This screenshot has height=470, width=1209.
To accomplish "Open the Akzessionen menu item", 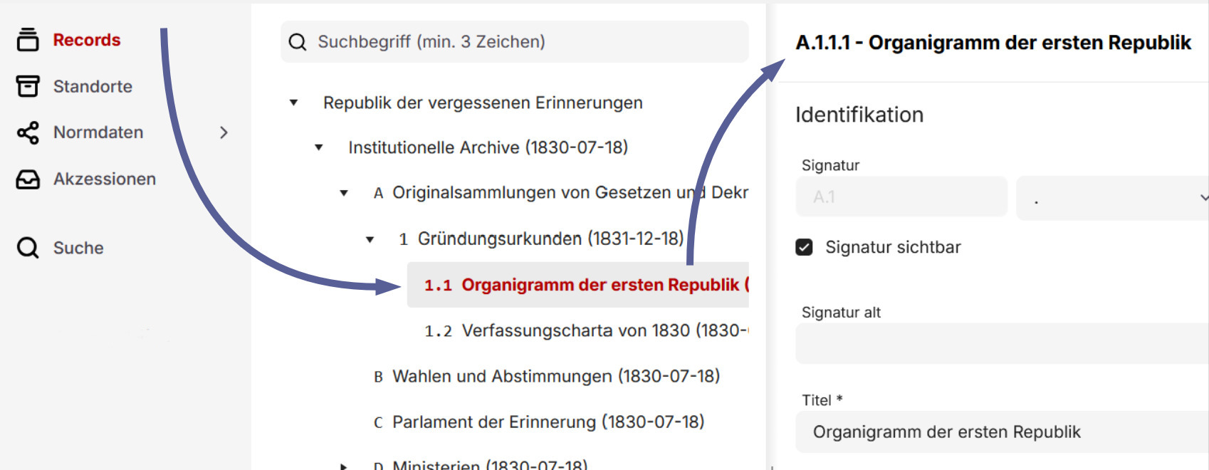I will coord(104,179).
